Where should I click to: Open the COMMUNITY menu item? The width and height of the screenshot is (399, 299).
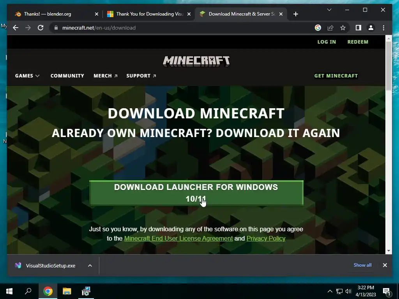pyautogui.click(x=67, y=76)
